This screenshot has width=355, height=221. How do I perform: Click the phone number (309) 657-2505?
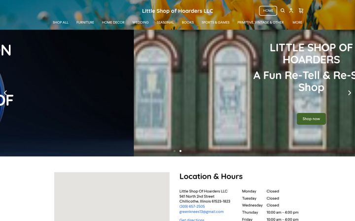(x=192, y=206)
